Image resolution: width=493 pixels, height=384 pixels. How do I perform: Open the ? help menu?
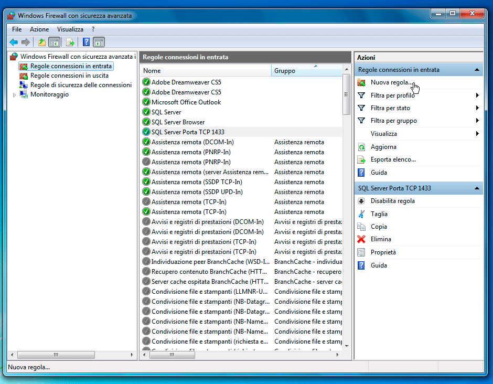[x=93, y=29]
